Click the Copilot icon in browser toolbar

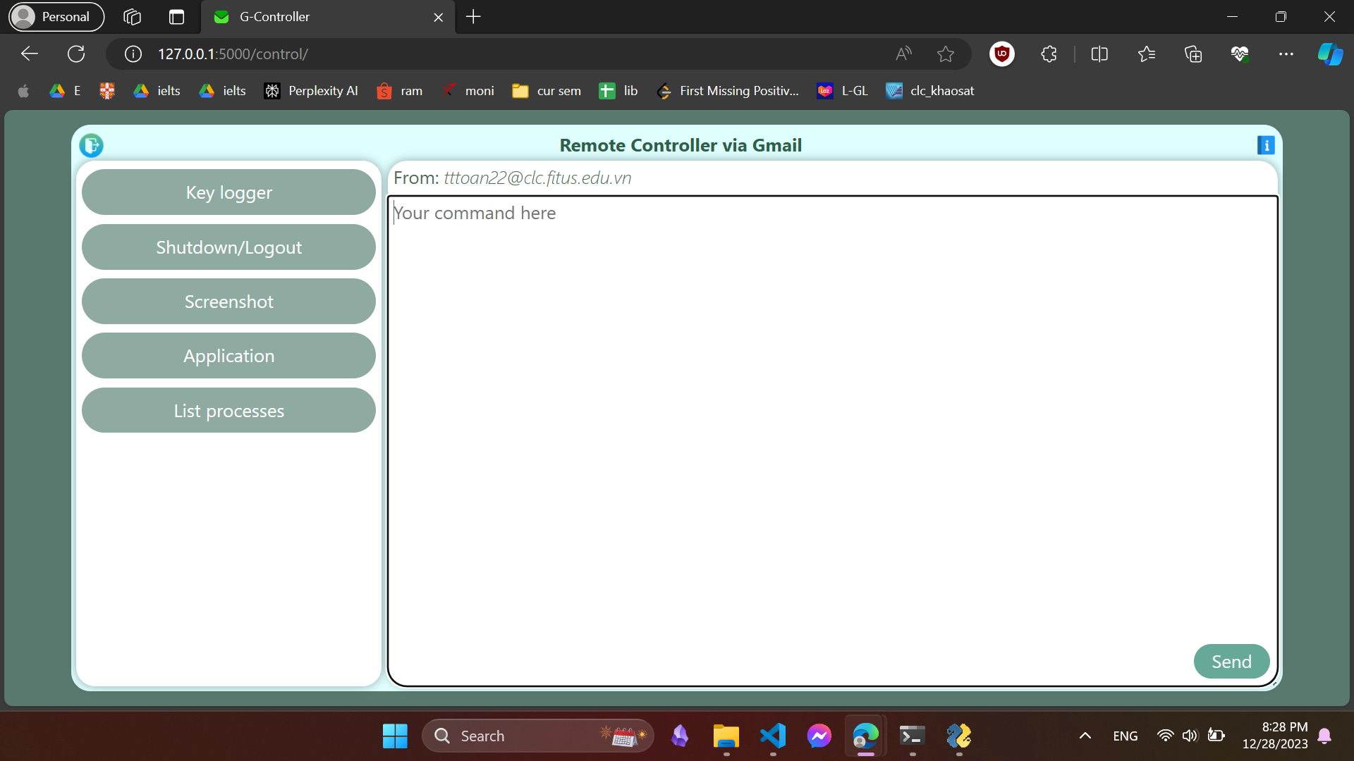click(1330, 54)
